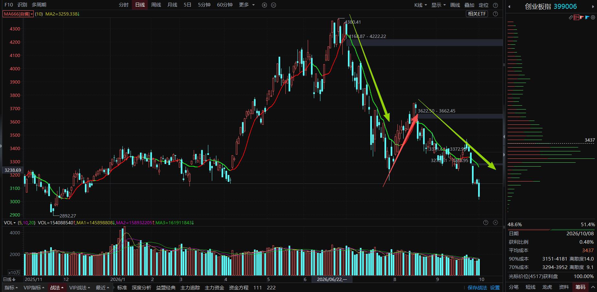Click the blue flag icon in chip panel
Image resolution: width=597 pixels, height=292 pixels.
point(587,18)
